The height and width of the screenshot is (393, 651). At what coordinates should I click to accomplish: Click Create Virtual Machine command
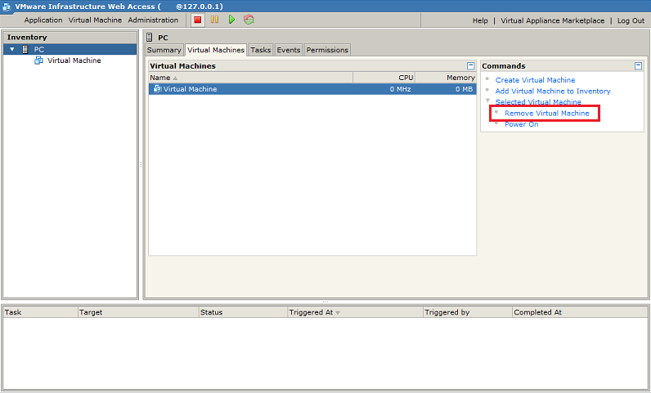535,80
